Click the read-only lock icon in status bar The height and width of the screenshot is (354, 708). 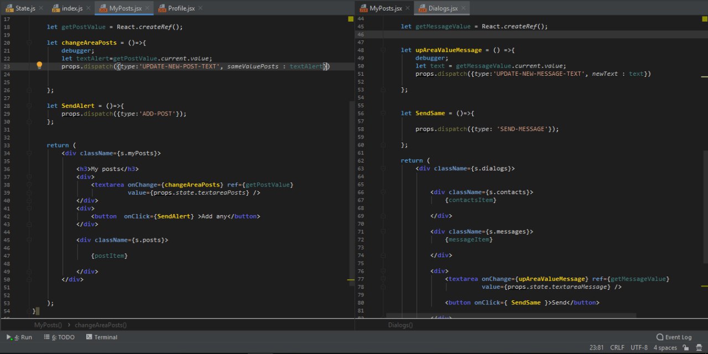(x=685, y=348)
